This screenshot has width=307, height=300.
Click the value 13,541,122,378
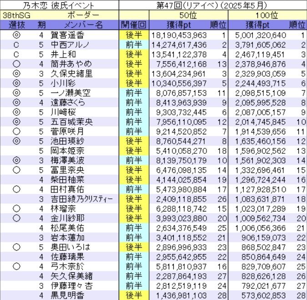(x=179, y=54)
